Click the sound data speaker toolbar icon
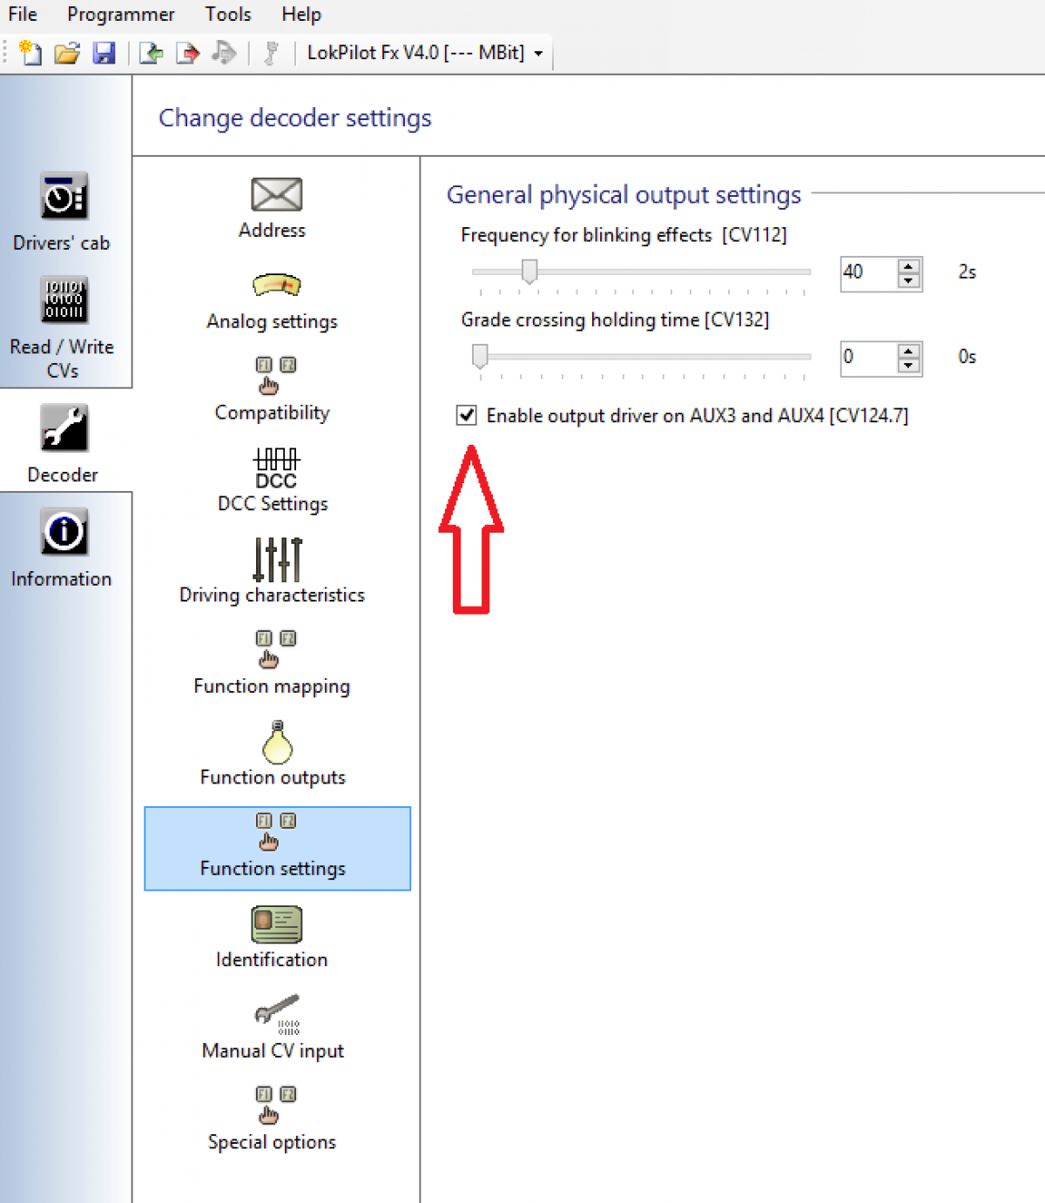This screenshot has height=1203, width=1045. coord(224,53)
